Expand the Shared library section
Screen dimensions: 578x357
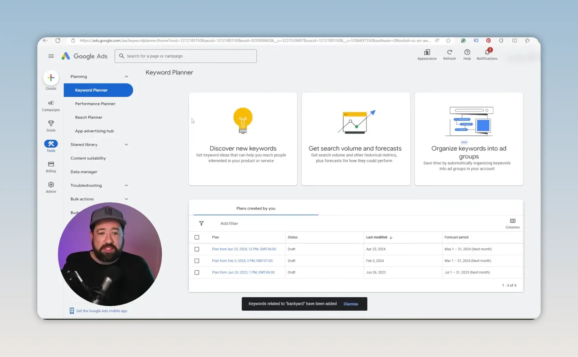point(126,144)
